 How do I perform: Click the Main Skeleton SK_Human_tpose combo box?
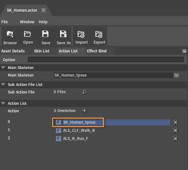pos(117,75)
